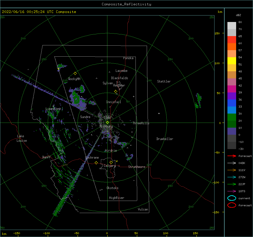Click the Composite_Reflectivity title
The image size is (253, 237).
126,4
